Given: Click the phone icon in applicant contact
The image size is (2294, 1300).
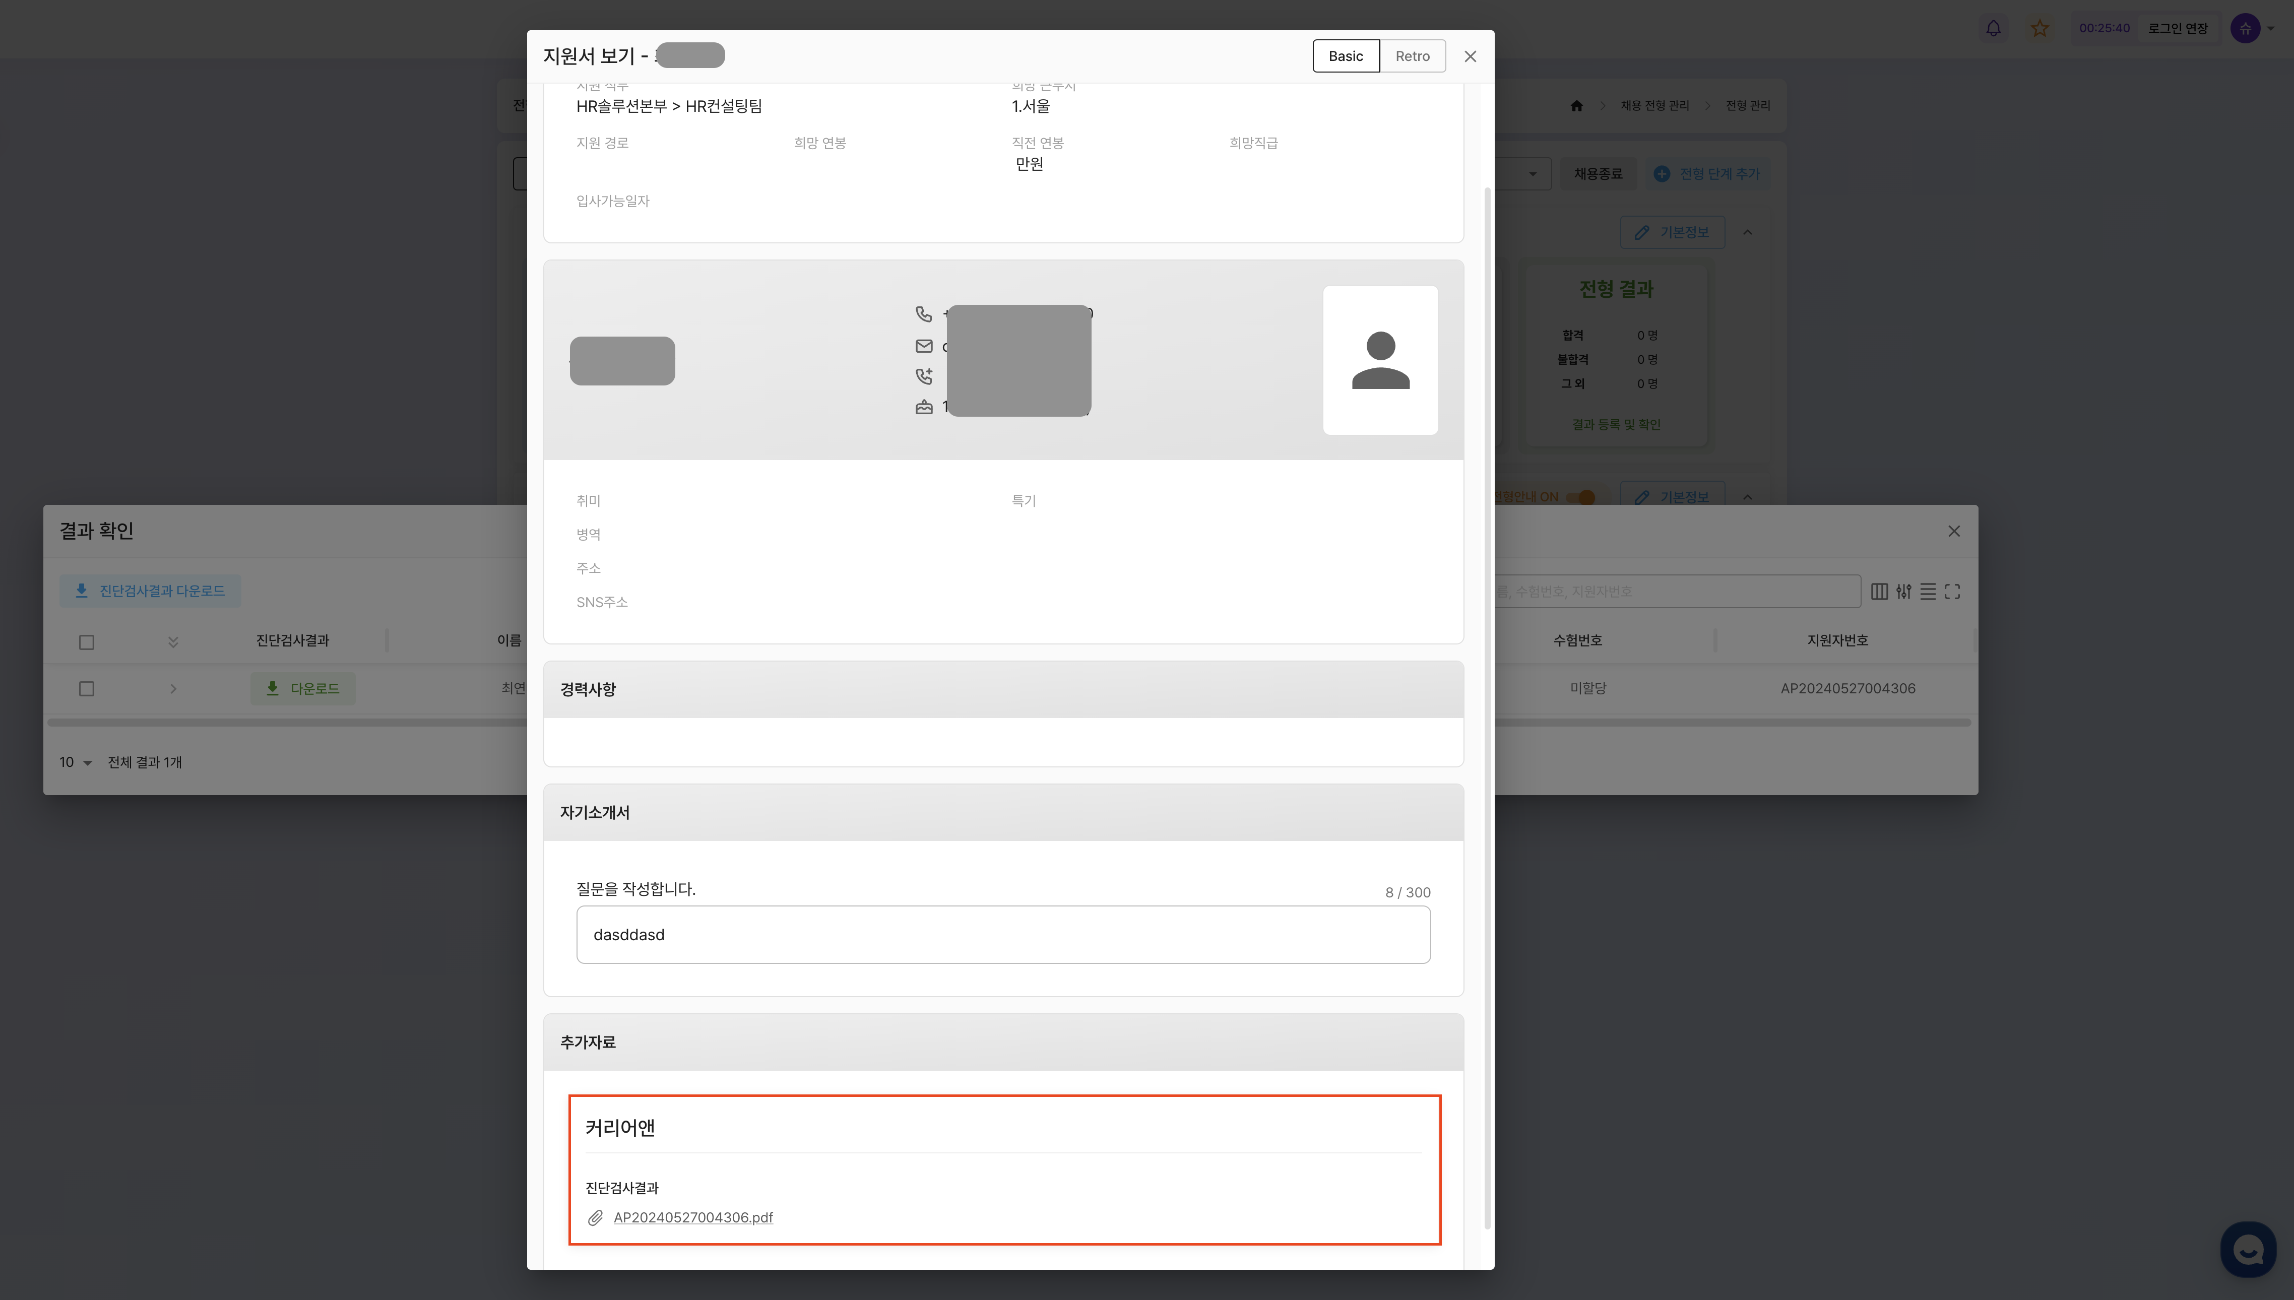Looking at the screenshot, I should pos(923,313).
